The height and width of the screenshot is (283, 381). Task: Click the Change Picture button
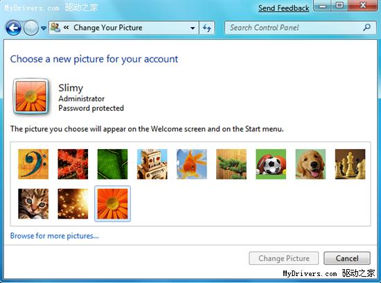click(284, 258)
